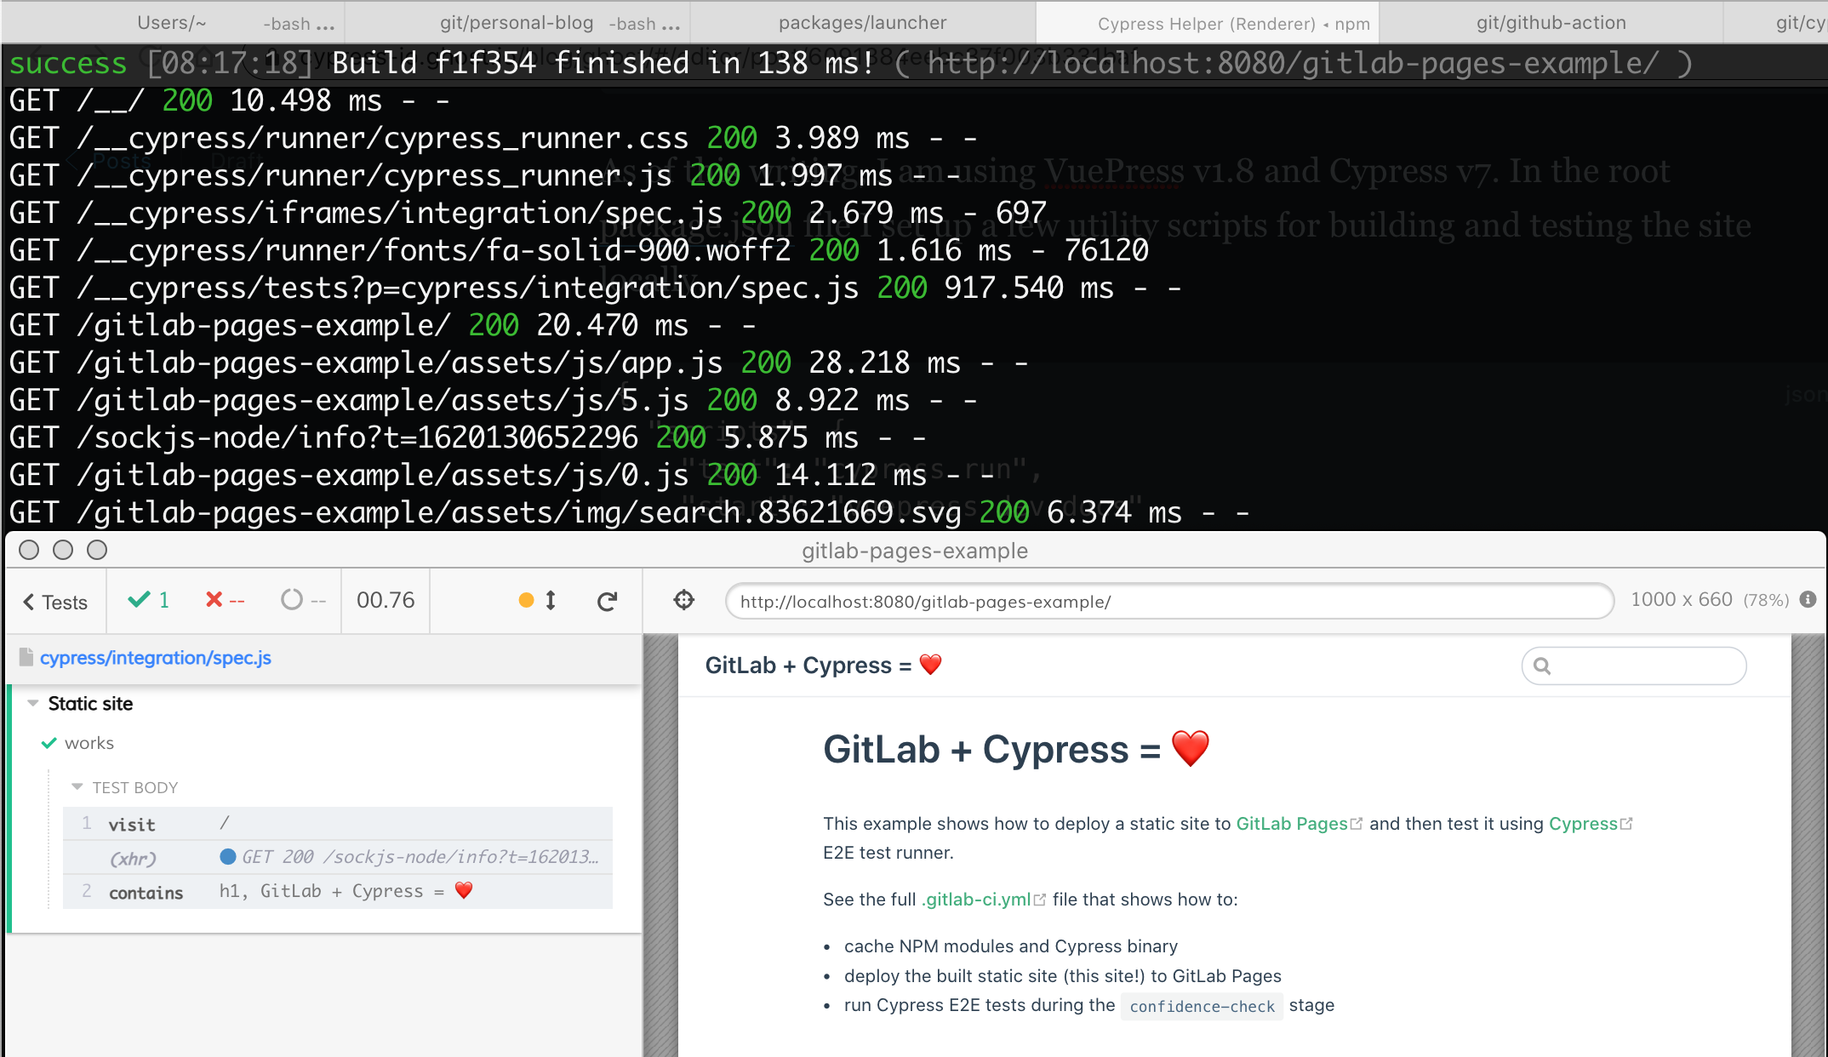Open the selector playground crosshair icon
This screenshot has width=1828, height=1057.
(684, 601)
